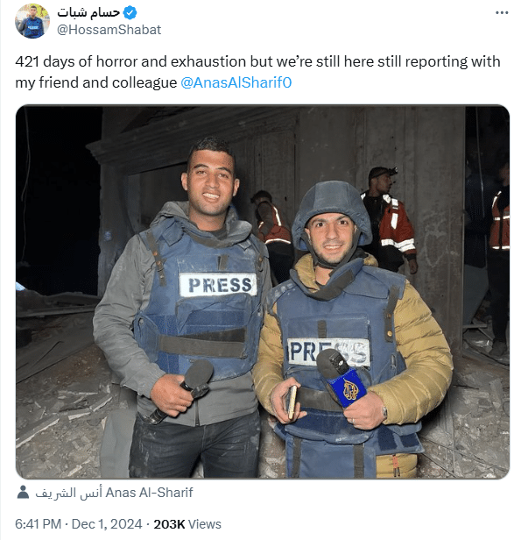Click the blue verified badge
Viewport: 514px width, 540px height.
coord(130,13)
